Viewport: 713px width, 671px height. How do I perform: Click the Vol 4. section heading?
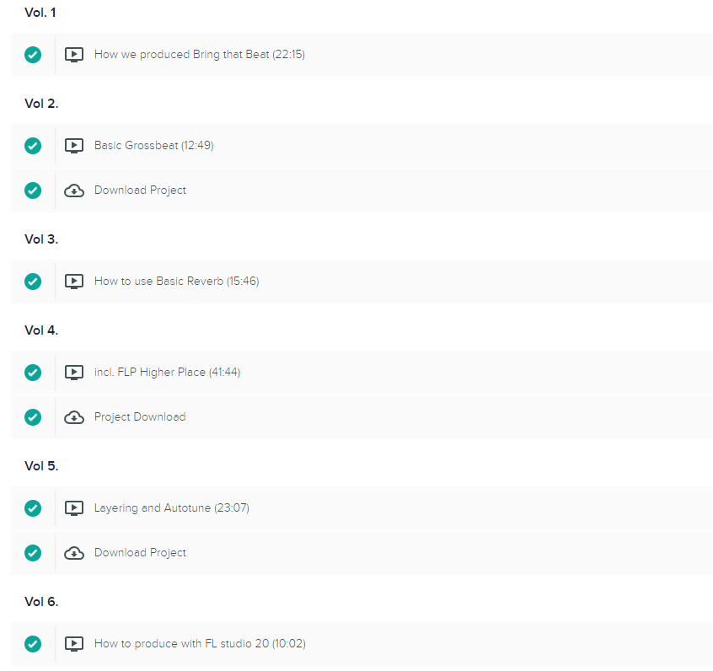41,330
